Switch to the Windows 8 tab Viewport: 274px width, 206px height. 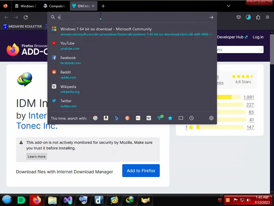coord(26,6)
